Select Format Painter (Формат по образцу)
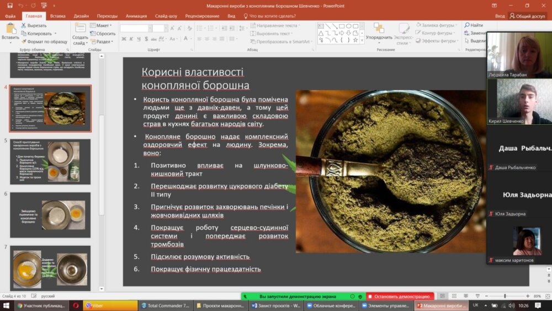Screen dimensions: 552x311 coord(44,41)
